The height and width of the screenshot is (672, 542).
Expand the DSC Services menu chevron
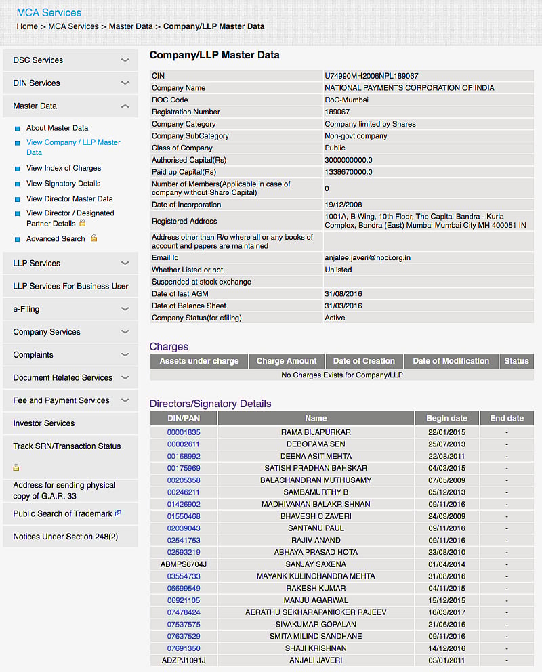[x=125, y=60]
